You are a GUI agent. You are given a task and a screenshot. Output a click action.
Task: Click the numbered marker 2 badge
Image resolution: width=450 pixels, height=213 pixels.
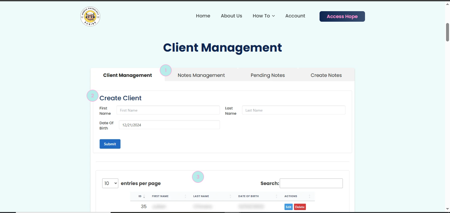pyautogui.click(x=93, y=96)
